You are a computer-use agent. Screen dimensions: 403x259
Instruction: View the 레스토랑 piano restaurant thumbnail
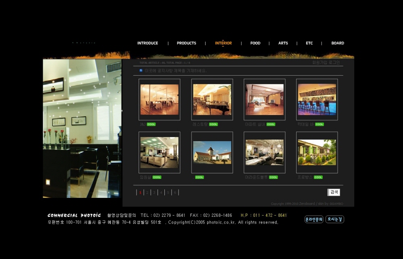(x=212, y=99)
